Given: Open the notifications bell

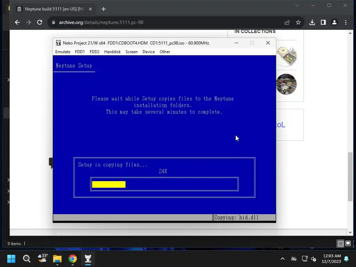Looking at the screenshot, I should pyautogui.click(x=347, y=259).
